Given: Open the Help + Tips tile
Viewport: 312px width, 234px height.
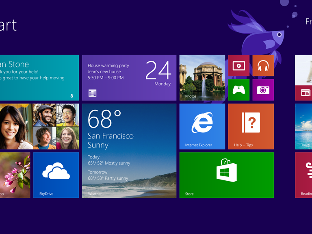Looking at the screenshot, I should pos(251,126).
